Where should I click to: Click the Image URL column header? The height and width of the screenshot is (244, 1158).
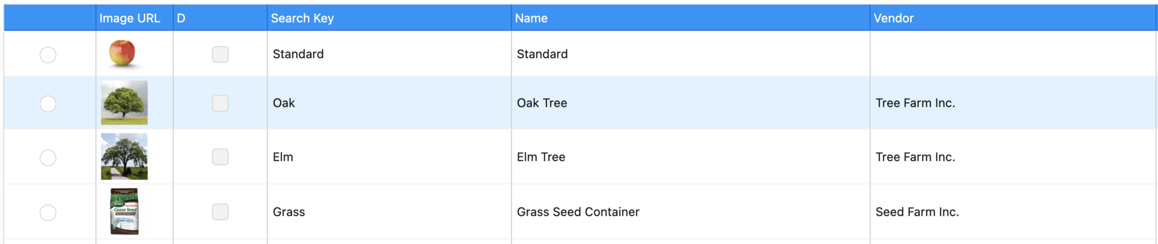coord(129,18)
